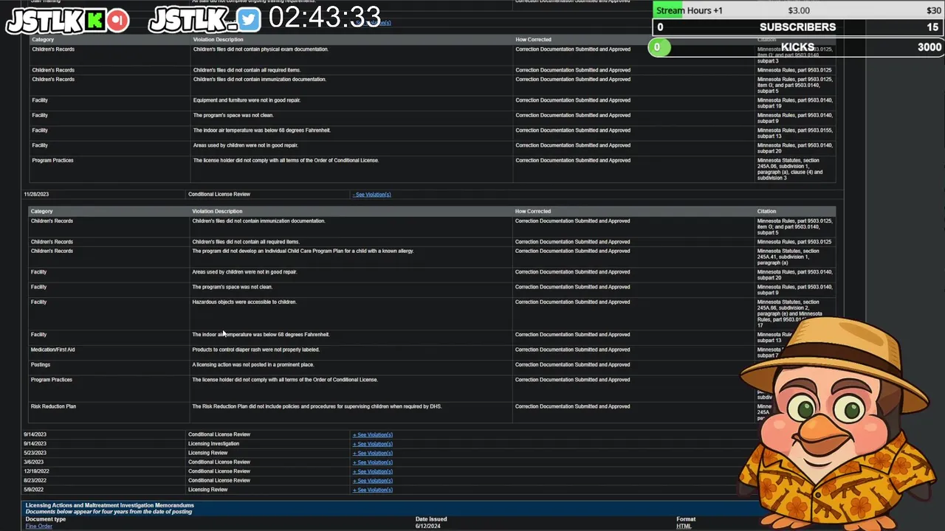The width and height of the screenshot is (945, 531).
Task: Expand violations for 5/9/2022 Licensing Review
Action: tap(373, 490)
